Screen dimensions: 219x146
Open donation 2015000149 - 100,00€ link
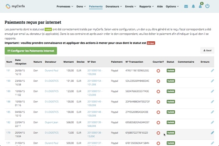[x=95, y=104]
